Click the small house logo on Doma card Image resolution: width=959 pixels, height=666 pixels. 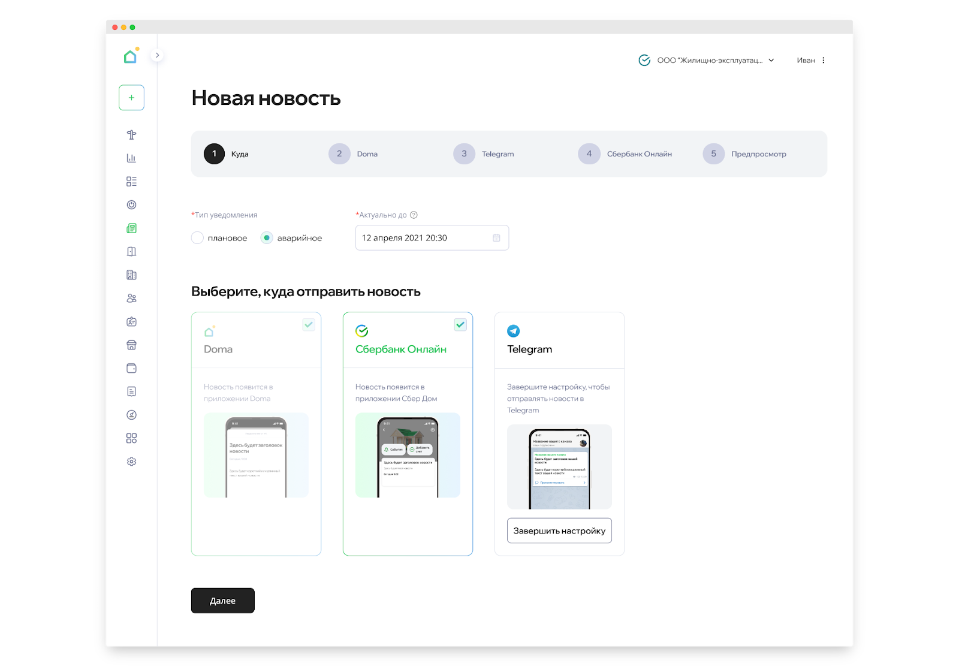click(209, 331)
